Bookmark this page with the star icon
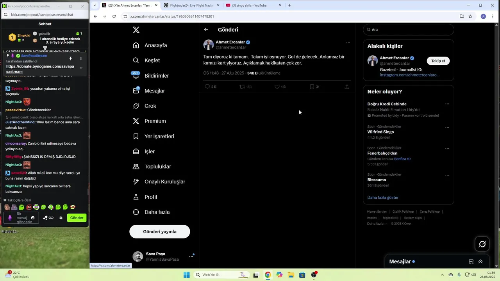 [470, 16]
